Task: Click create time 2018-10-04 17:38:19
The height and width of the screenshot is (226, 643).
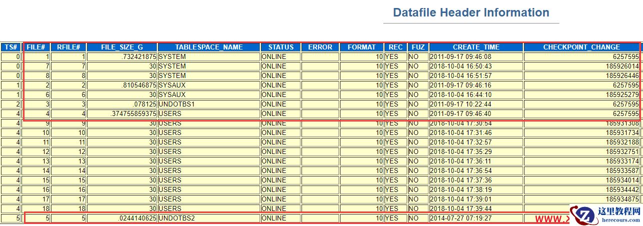Action: point(461,189)
